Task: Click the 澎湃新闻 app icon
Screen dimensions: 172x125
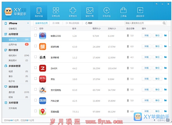Action: pyautogui.click(x=42, y=57)
